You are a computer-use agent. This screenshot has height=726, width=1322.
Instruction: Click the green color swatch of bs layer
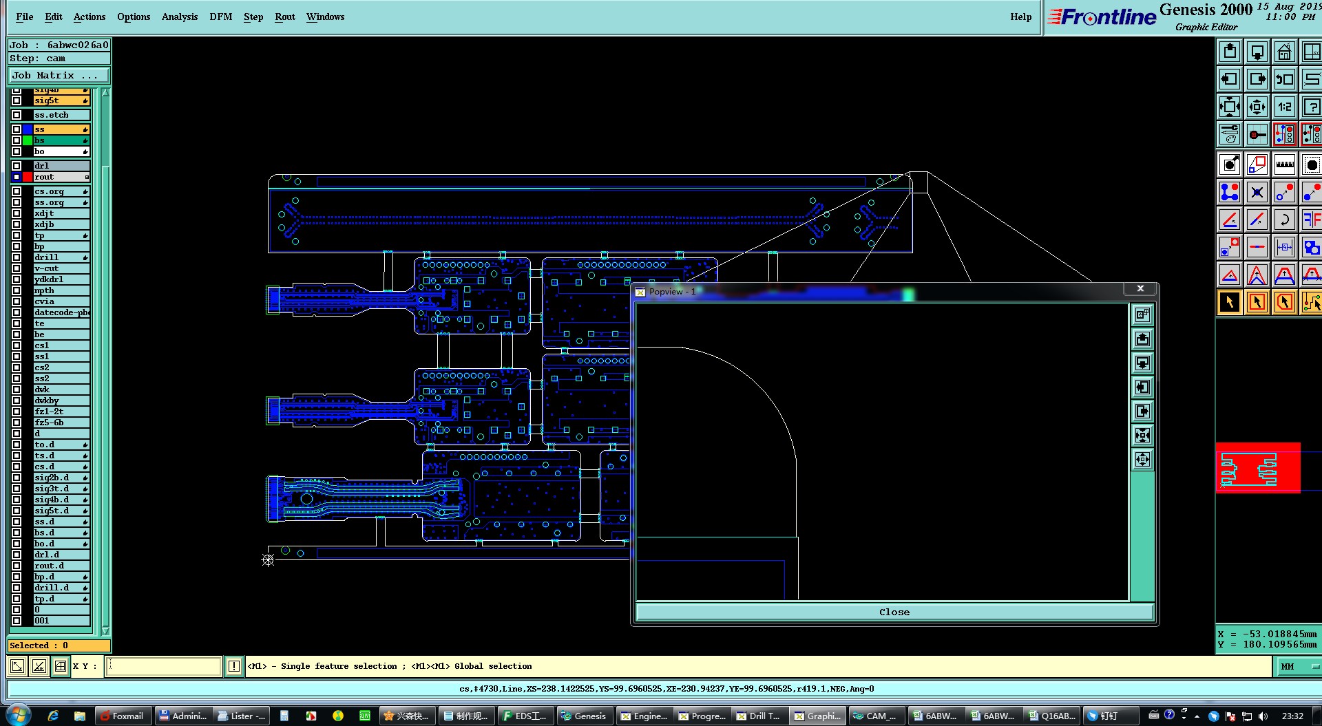[x=28, y=140]
